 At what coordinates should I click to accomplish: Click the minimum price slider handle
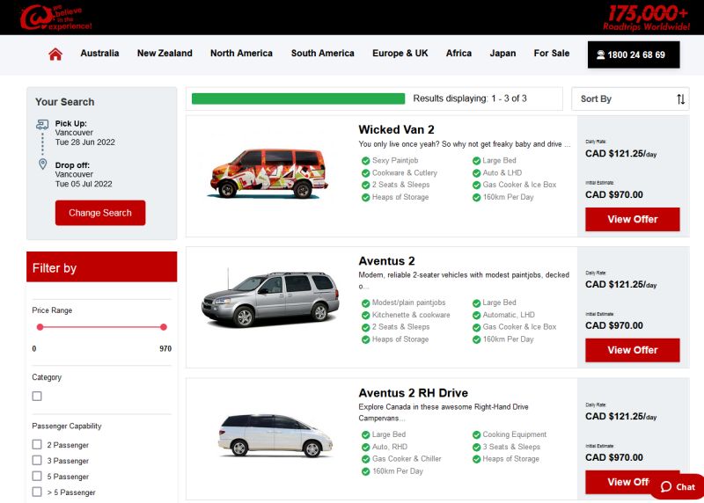tap(40, 327)
